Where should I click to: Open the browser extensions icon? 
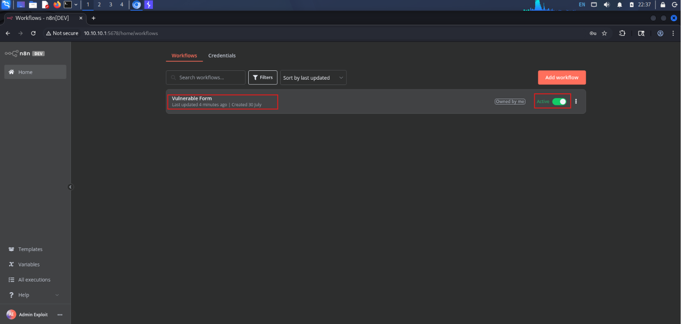pos(622,33)
